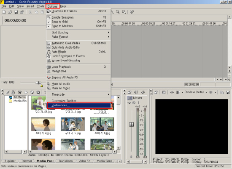The height and width of the screenshot is (169, 232).
Task: Open the View menu
Action: 20,6
